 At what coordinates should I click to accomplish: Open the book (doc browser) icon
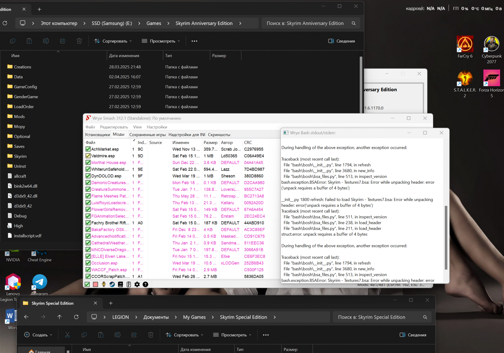(x=120, y=284)
